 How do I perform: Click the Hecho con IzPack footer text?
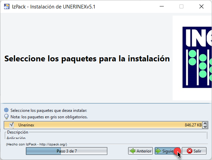coord(36,144)
